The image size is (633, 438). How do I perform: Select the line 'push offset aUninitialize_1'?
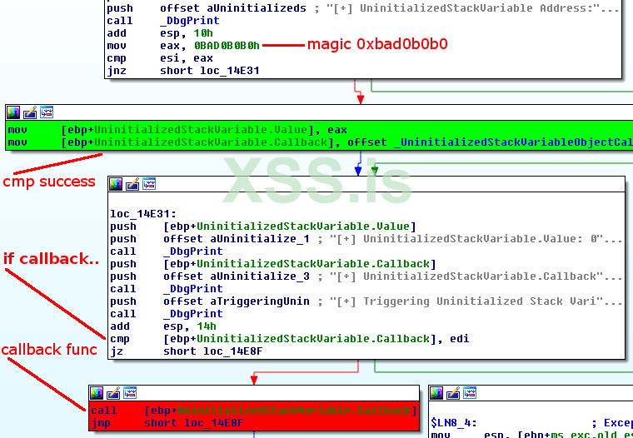point(366,239)
